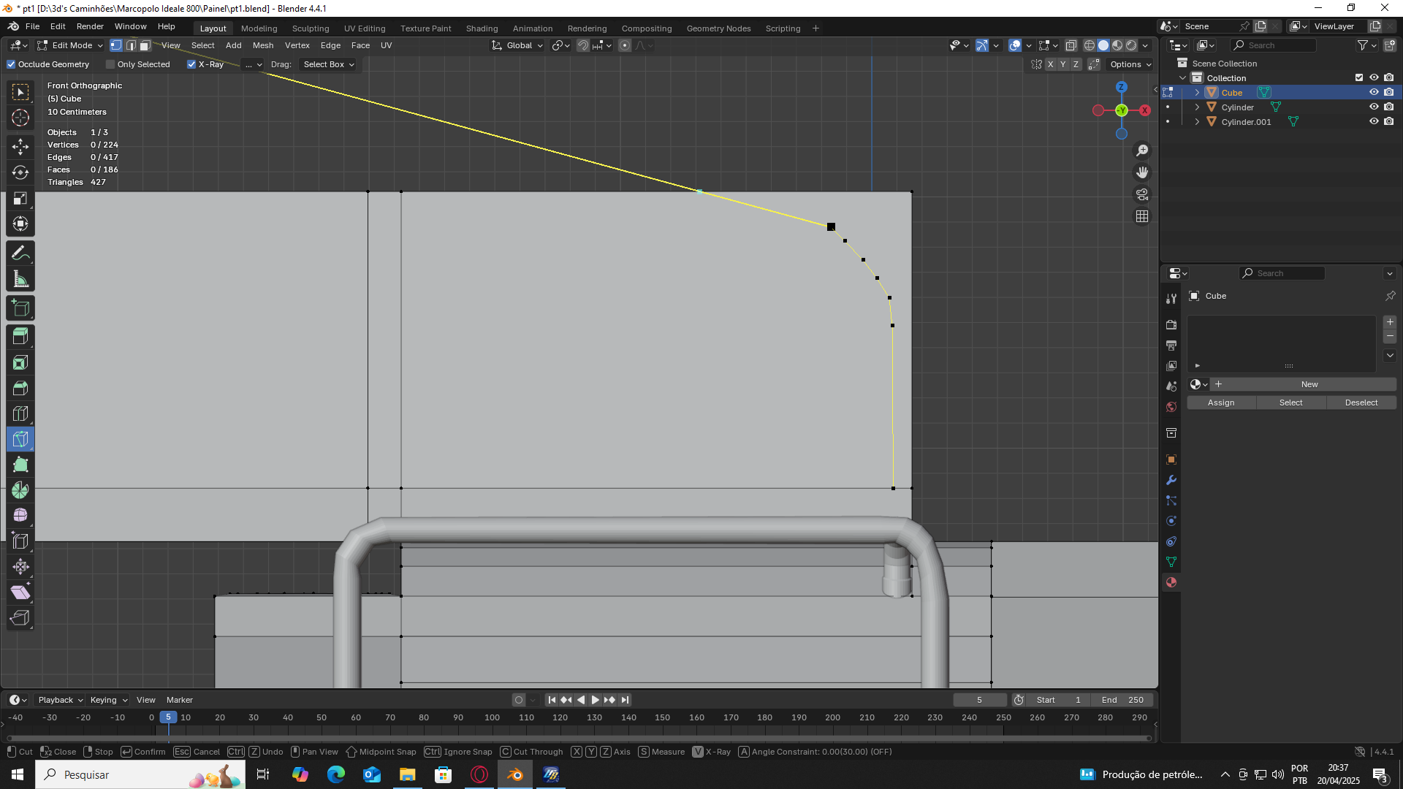Hide Cylinder object with eye icon
The height and width of the screenshot is (789, 1403).
[x=1374, y=107]
